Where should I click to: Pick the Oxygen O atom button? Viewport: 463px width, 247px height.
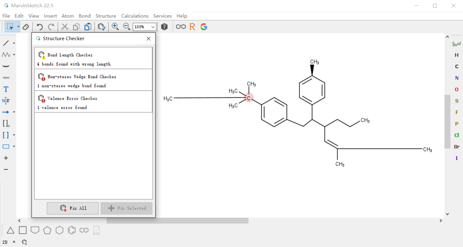point(457,90)
